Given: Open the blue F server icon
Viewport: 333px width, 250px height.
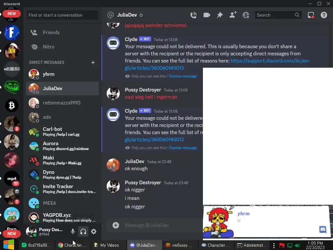Looking at the screenshot, I should [12, 33].
